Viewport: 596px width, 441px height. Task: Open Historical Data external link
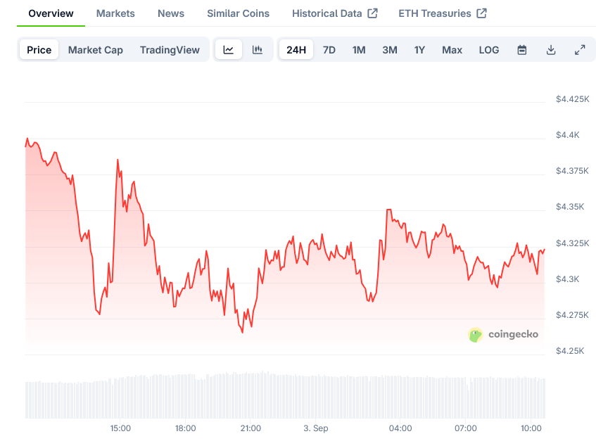click(334, 13)
